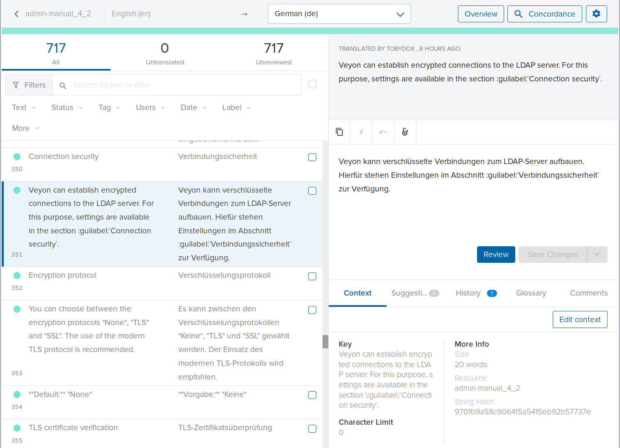This screenshot has height=448, width=620.
Task: Click the green status dot for string 350
Action: (17, 157)
